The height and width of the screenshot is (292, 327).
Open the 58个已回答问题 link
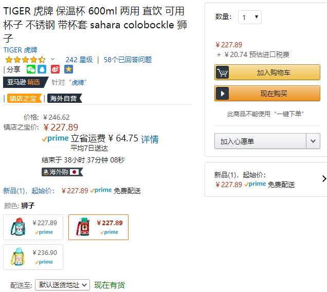[x=128, y=60]
